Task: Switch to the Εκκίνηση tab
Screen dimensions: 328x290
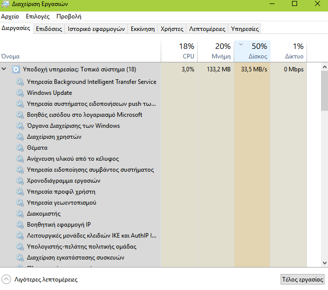Action: point(143,29)
